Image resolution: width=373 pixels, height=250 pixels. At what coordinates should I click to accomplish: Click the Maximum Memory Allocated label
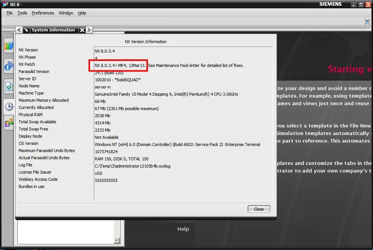pyautogui.click(x=44, y=100)
